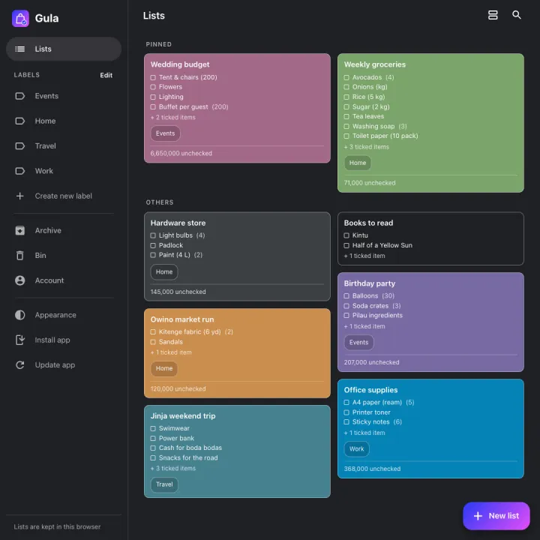The height and width of the screenshot is (540, 540).
Task: Open the Books to read list title
Action: 368,223
